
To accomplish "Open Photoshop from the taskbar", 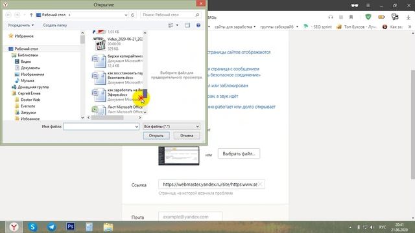I will tap(71, 227).
